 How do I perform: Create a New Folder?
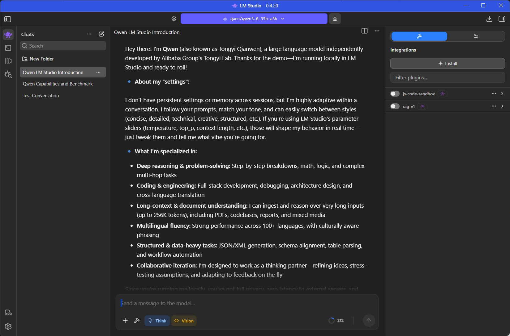pyautogui.click(x=38, y=59)
